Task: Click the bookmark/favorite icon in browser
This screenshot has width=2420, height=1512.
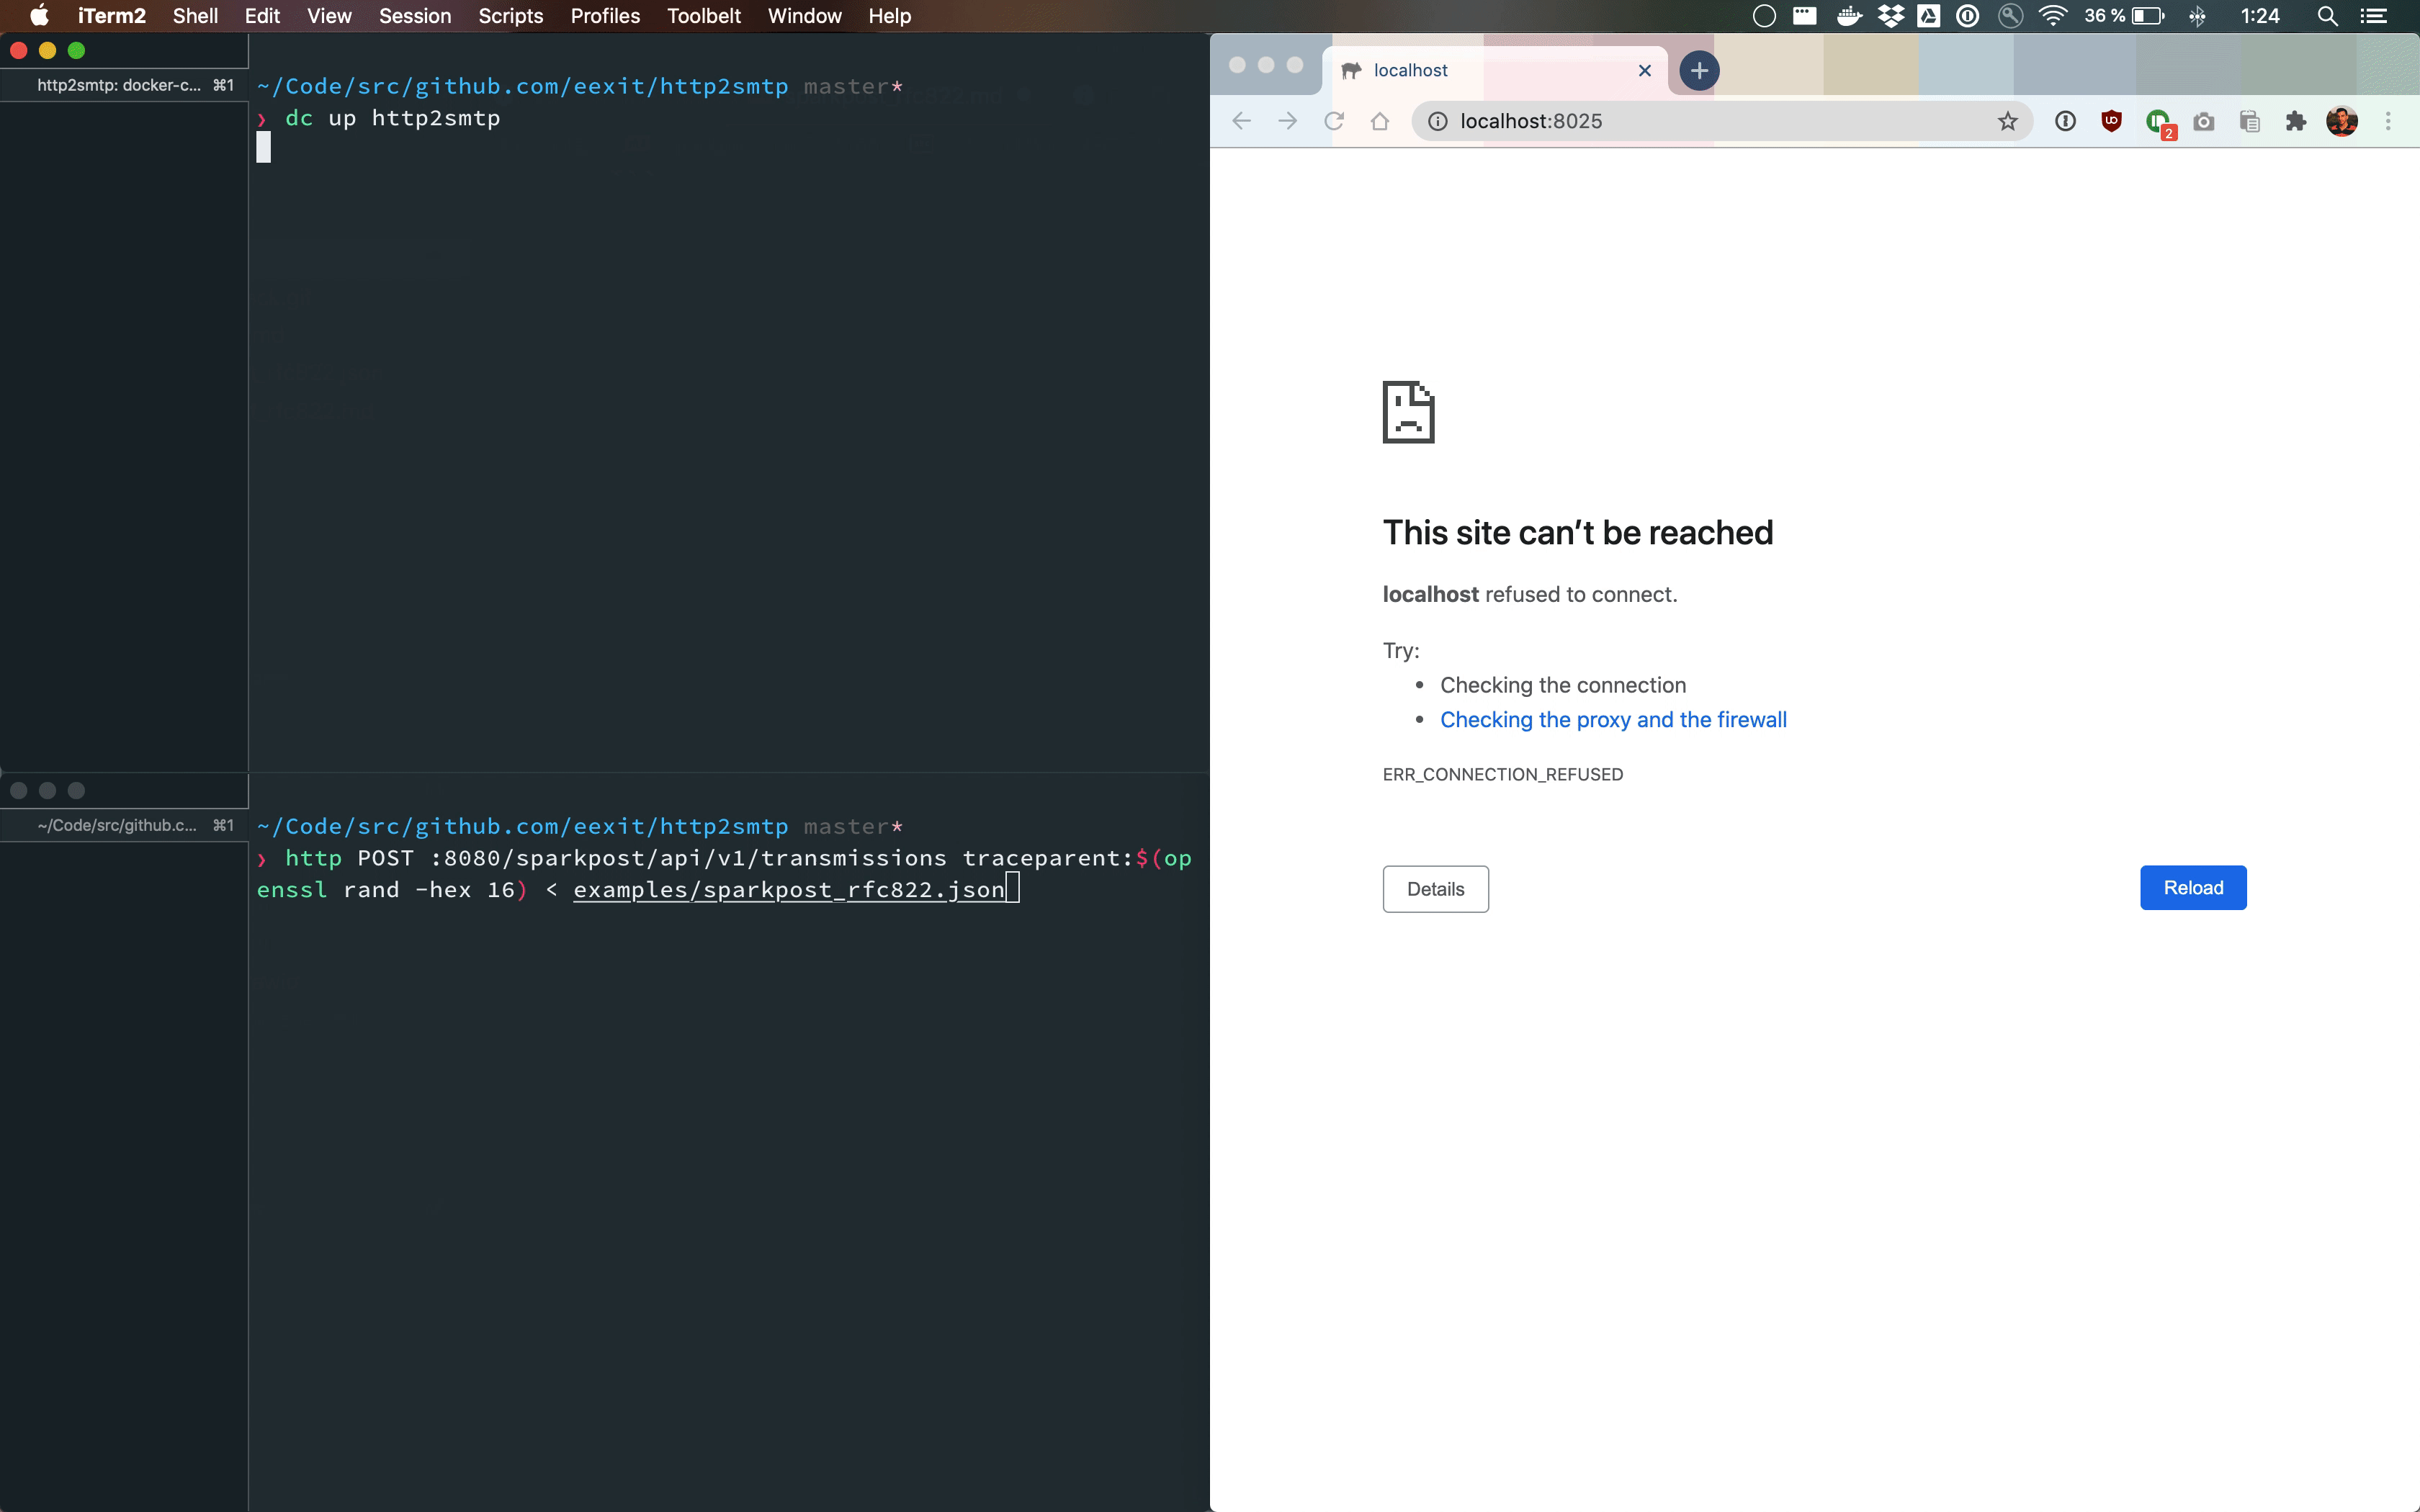Action: [2009, 120]
